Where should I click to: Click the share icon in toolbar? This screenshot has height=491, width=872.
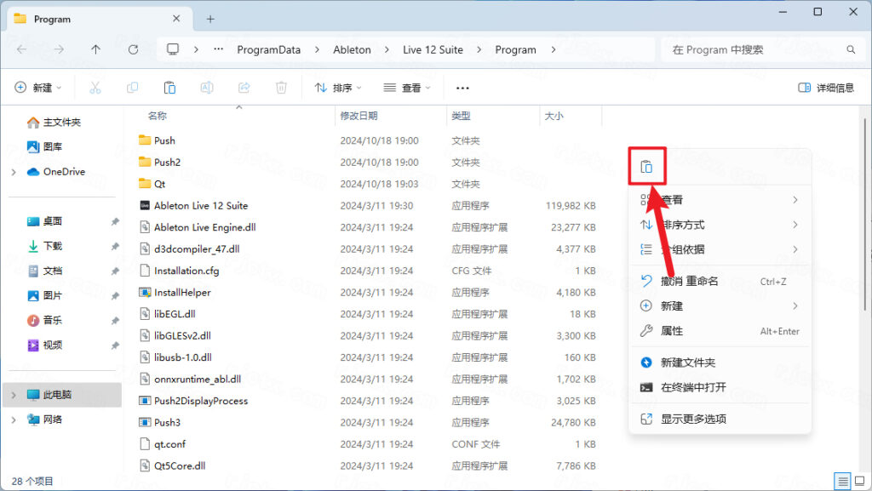[x=244, y=88]
